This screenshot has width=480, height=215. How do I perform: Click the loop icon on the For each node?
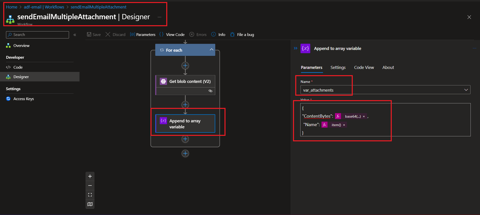tap(162, 50)
